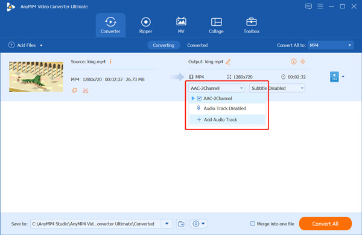Open the edit effects star wand icon

pyautogui.click(x=74, y=90)
